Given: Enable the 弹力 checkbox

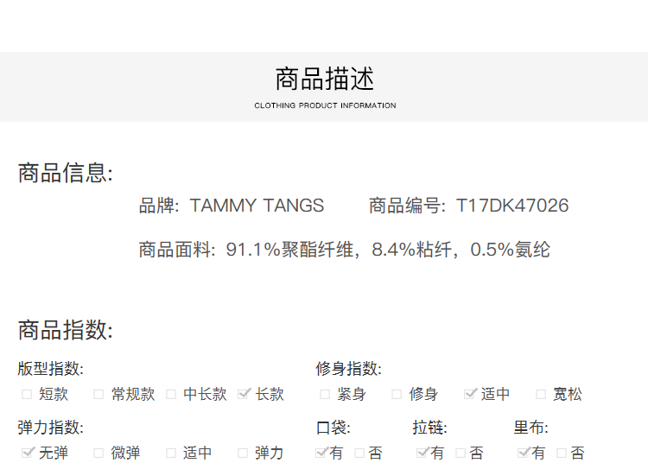Looking at the screenshot, I should (x=244, y=453).
